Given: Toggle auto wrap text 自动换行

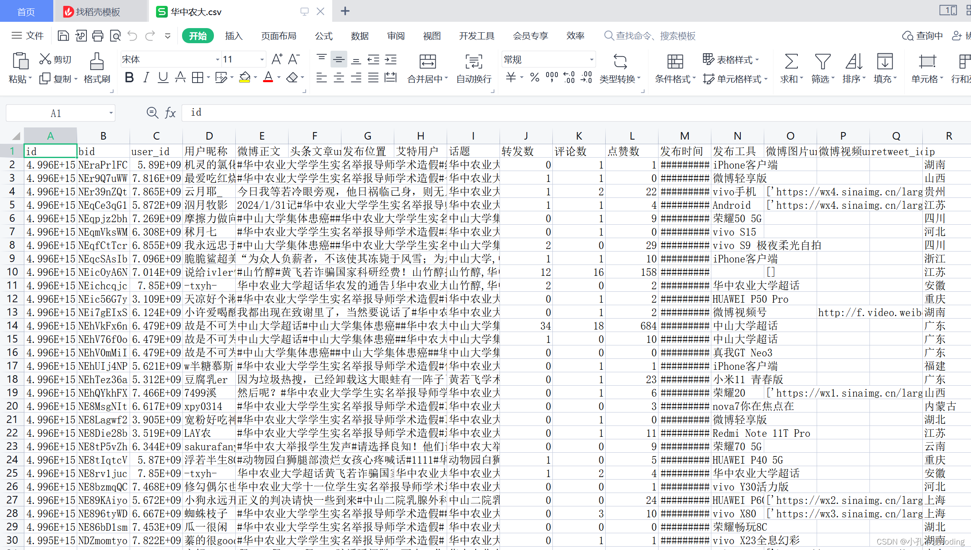Looking at the screenshot, I should (474, 68).
